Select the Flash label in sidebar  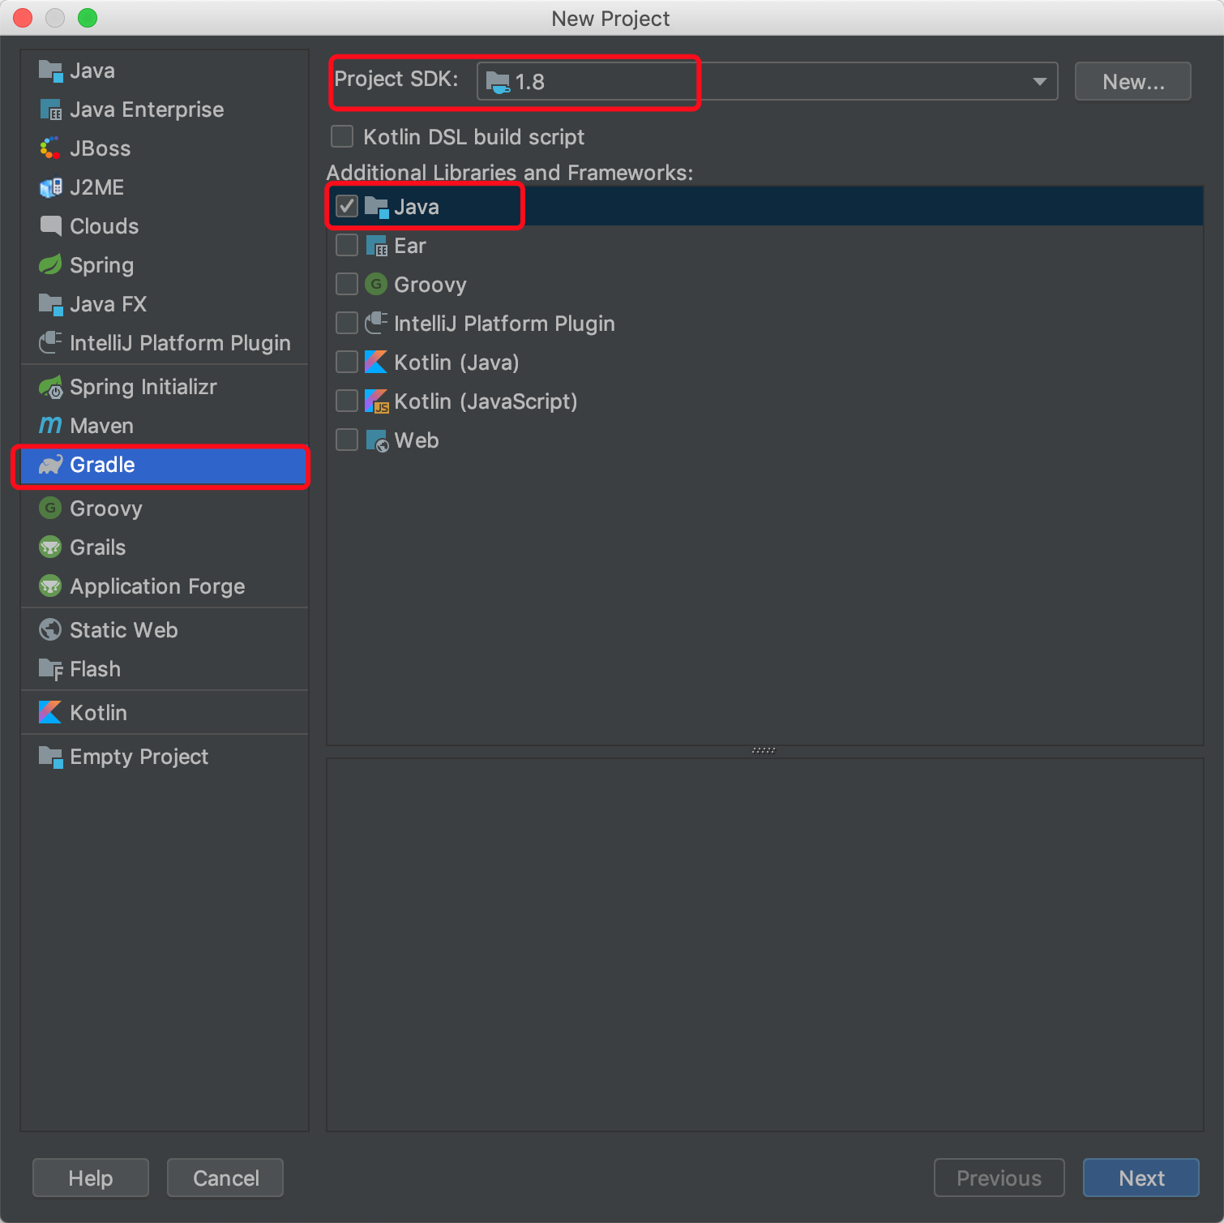tap(95, 669)
